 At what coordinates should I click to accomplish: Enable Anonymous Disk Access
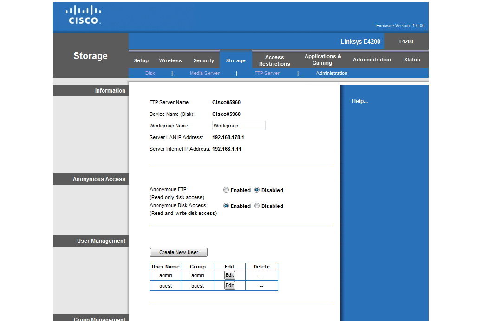pyautogui.click(x=226, y=206)
